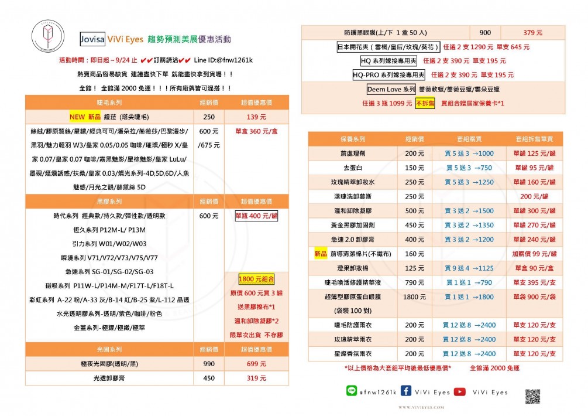Click the 急速 2.0 卸膠膏 product name
588x416 pixels.
(353, 239)
